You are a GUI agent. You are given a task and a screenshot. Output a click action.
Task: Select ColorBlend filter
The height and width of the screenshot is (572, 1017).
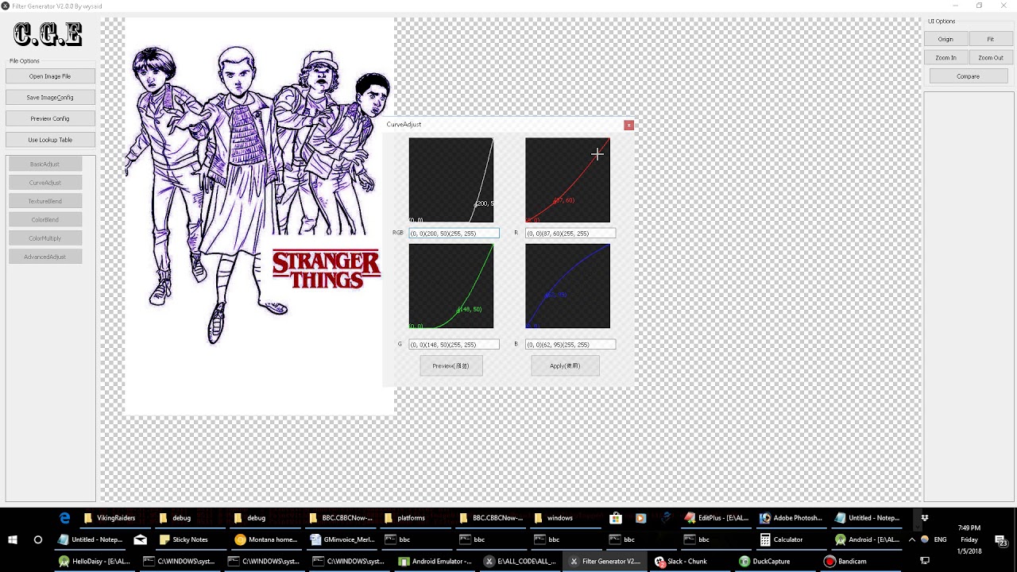pos(44,219)
